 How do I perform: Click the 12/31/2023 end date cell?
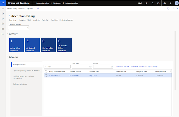pos(160,75)
